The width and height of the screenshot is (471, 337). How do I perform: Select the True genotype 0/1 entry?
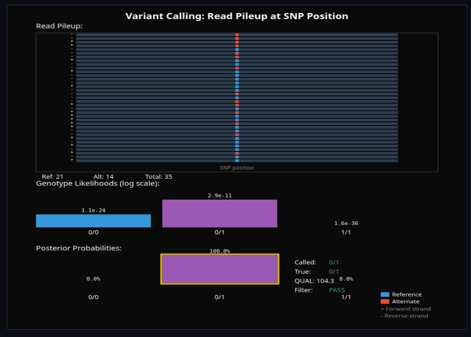point(334,271)
